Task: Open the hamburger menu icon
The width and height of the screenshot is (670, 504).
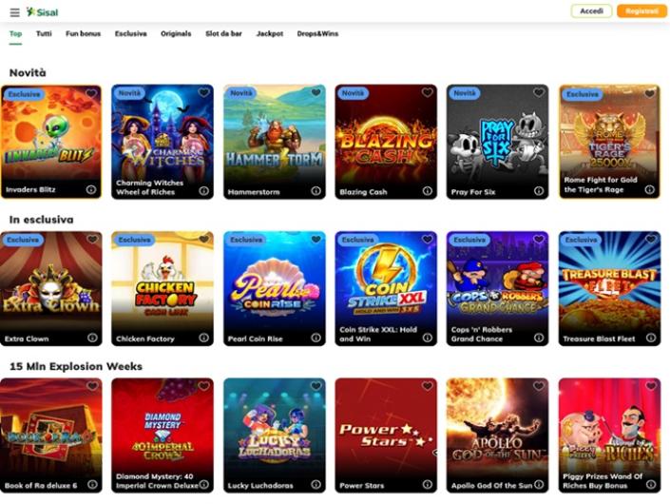Action: pos(14,12)
